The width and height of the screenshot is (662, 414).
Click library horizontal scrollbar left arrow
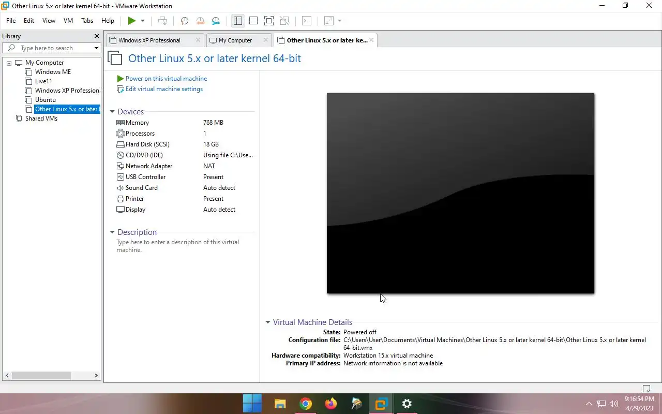point(7,375)
